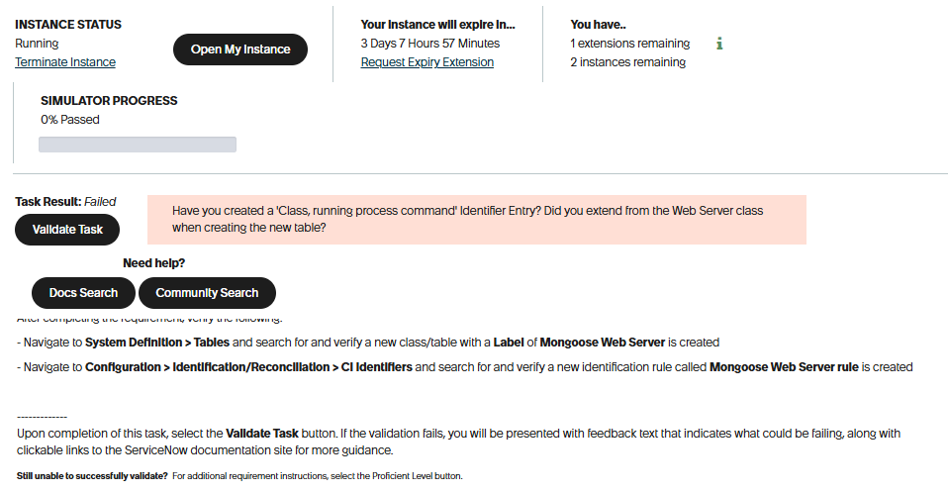The height and width of the screenshot is (493, 948).
Task: Select the pink validation feedback message
Action: tap(476, 219)
